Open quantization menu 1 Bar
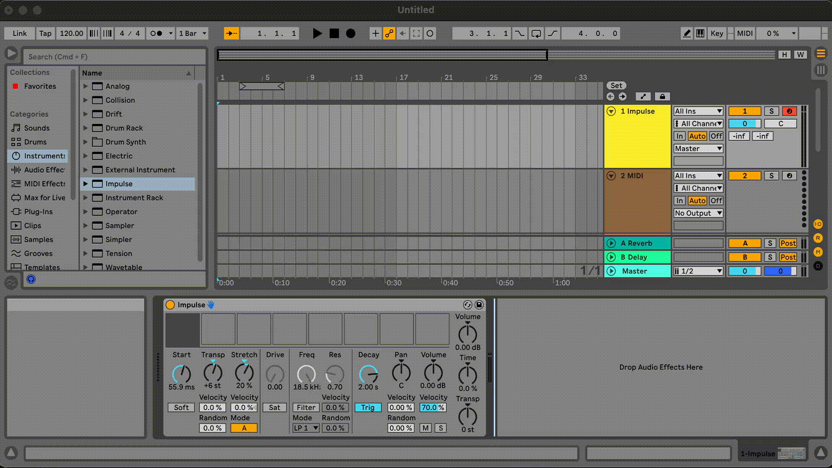Screen dimensions: 832x468 [192, 33]
